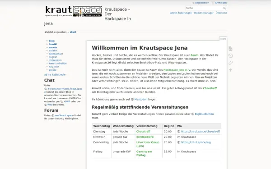
Task: Open the presse sidebar link
Action: tap(52, 70)
